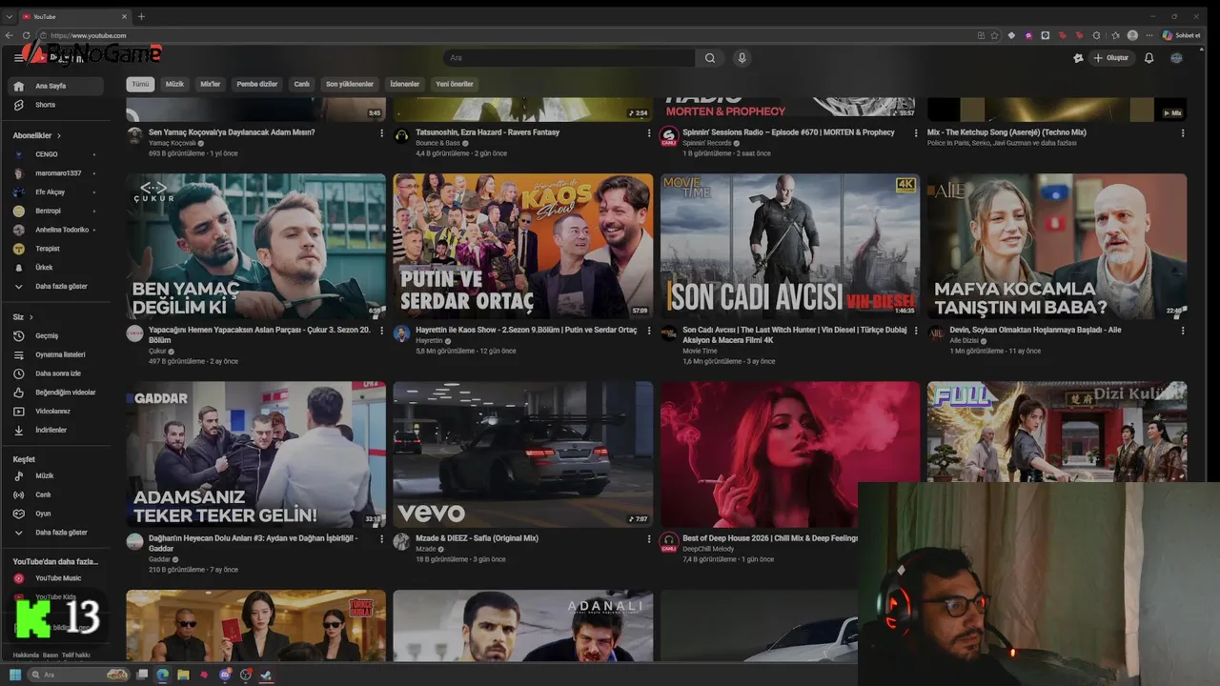Image resolution: width=1220 pixels, height=686 pixels.
Task: Start voice search with microphone
Action: tap(742, 58)
